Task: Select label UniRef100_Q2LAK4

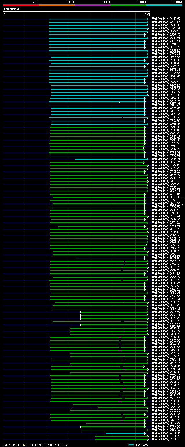Action: pos(166,216)
